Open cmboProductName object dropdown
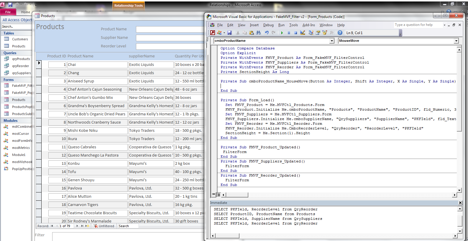 tap(332, 41)
